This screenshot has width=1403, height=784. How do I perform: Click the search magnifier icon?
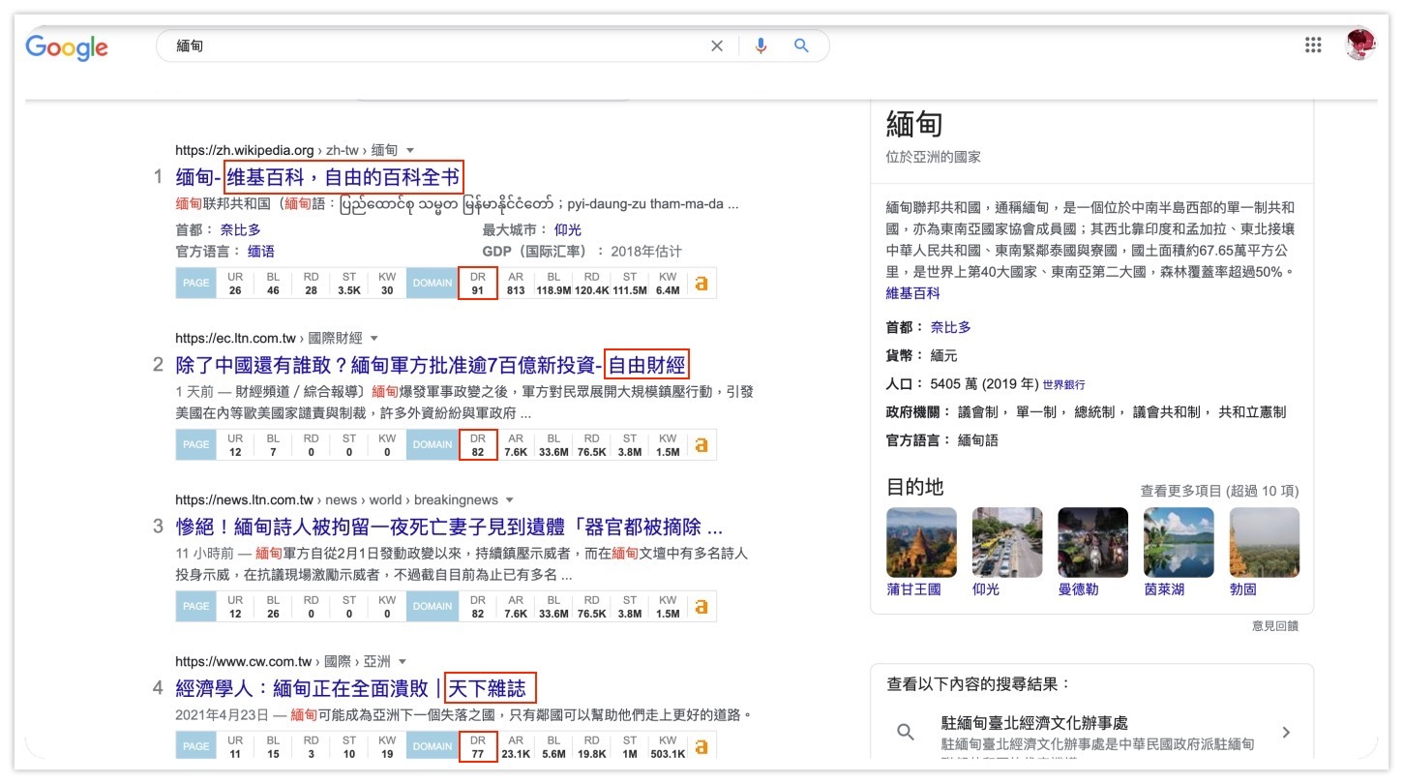(800, 45)
